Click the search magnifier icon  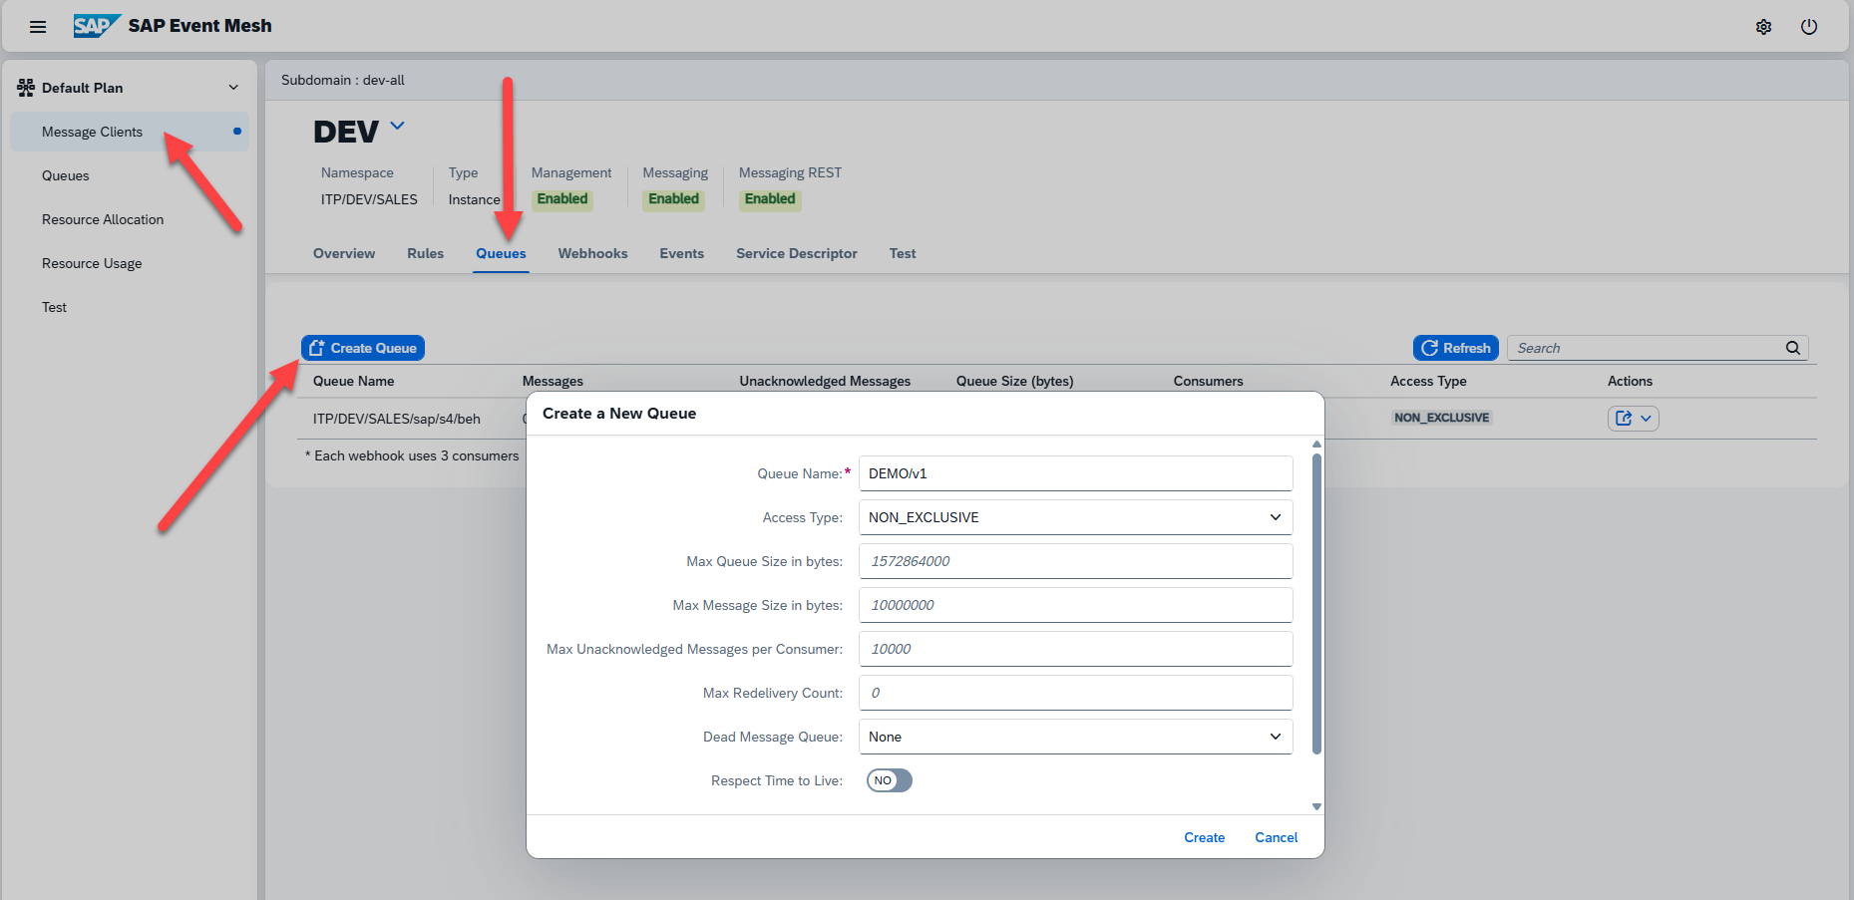coord(1792,348)
